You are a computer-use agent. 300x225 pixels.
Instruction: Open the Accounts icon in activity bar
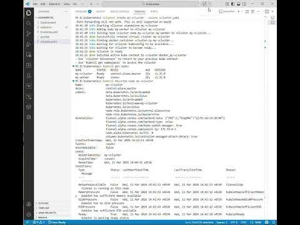(29, 204)
